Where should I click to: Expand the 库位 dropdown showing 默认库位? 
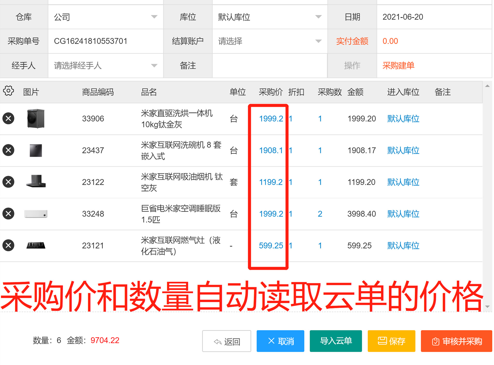pos(270,17)
